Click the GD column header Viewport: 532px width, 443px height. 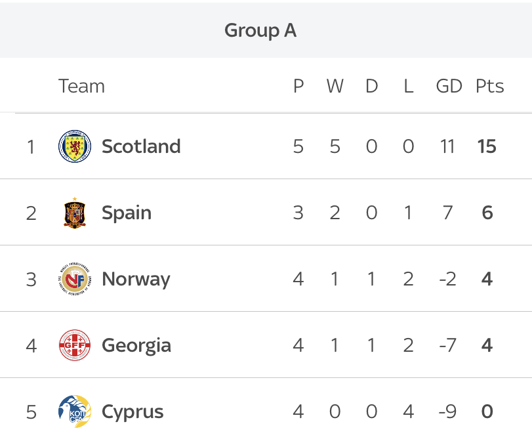pyautogui.click(x=449, y=86)
